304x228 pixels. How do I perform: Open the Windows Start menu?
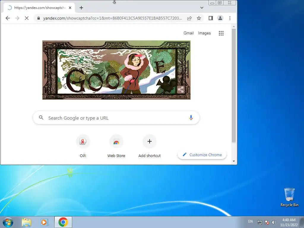(x=8, y=222)
